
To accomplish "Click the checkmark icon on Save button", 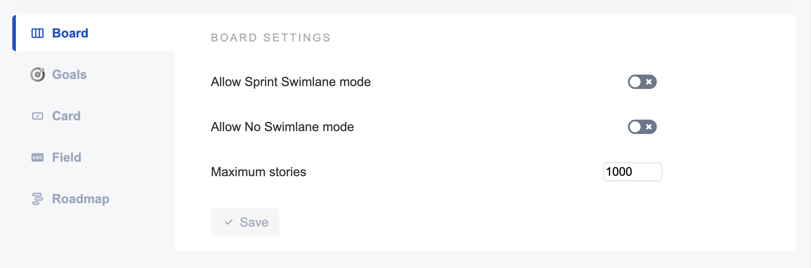I will (x=229, y=222).
